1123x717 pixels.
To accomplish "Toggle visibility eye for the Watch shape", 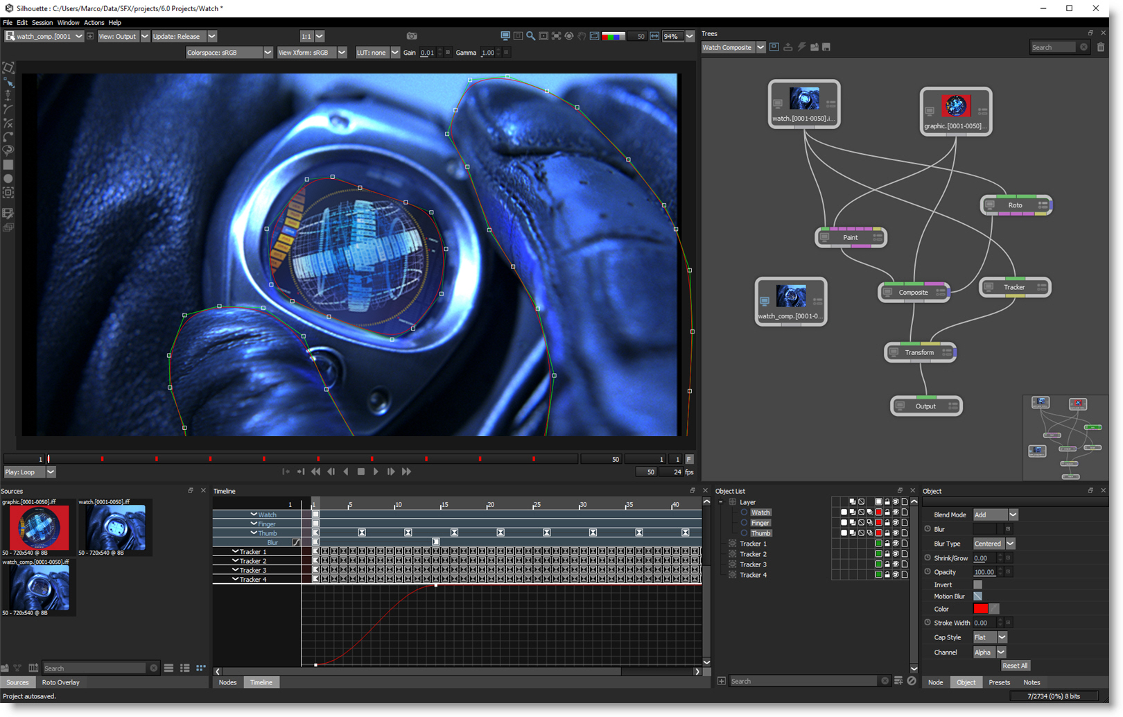I will point(896,512).
